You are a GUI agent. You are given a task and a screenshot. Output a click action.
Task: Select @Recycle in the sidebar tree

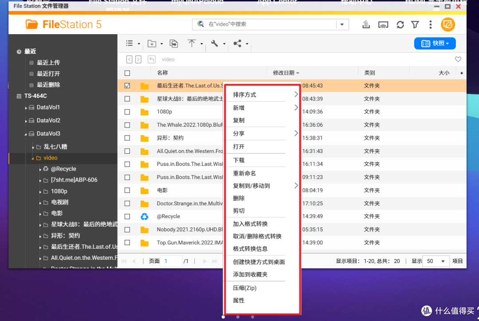pos(63,169)
